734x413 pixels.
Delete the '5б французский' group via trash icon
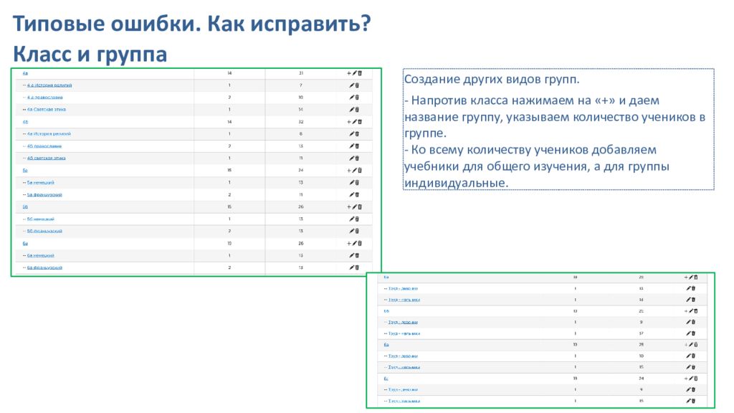[x=357, y=232]
